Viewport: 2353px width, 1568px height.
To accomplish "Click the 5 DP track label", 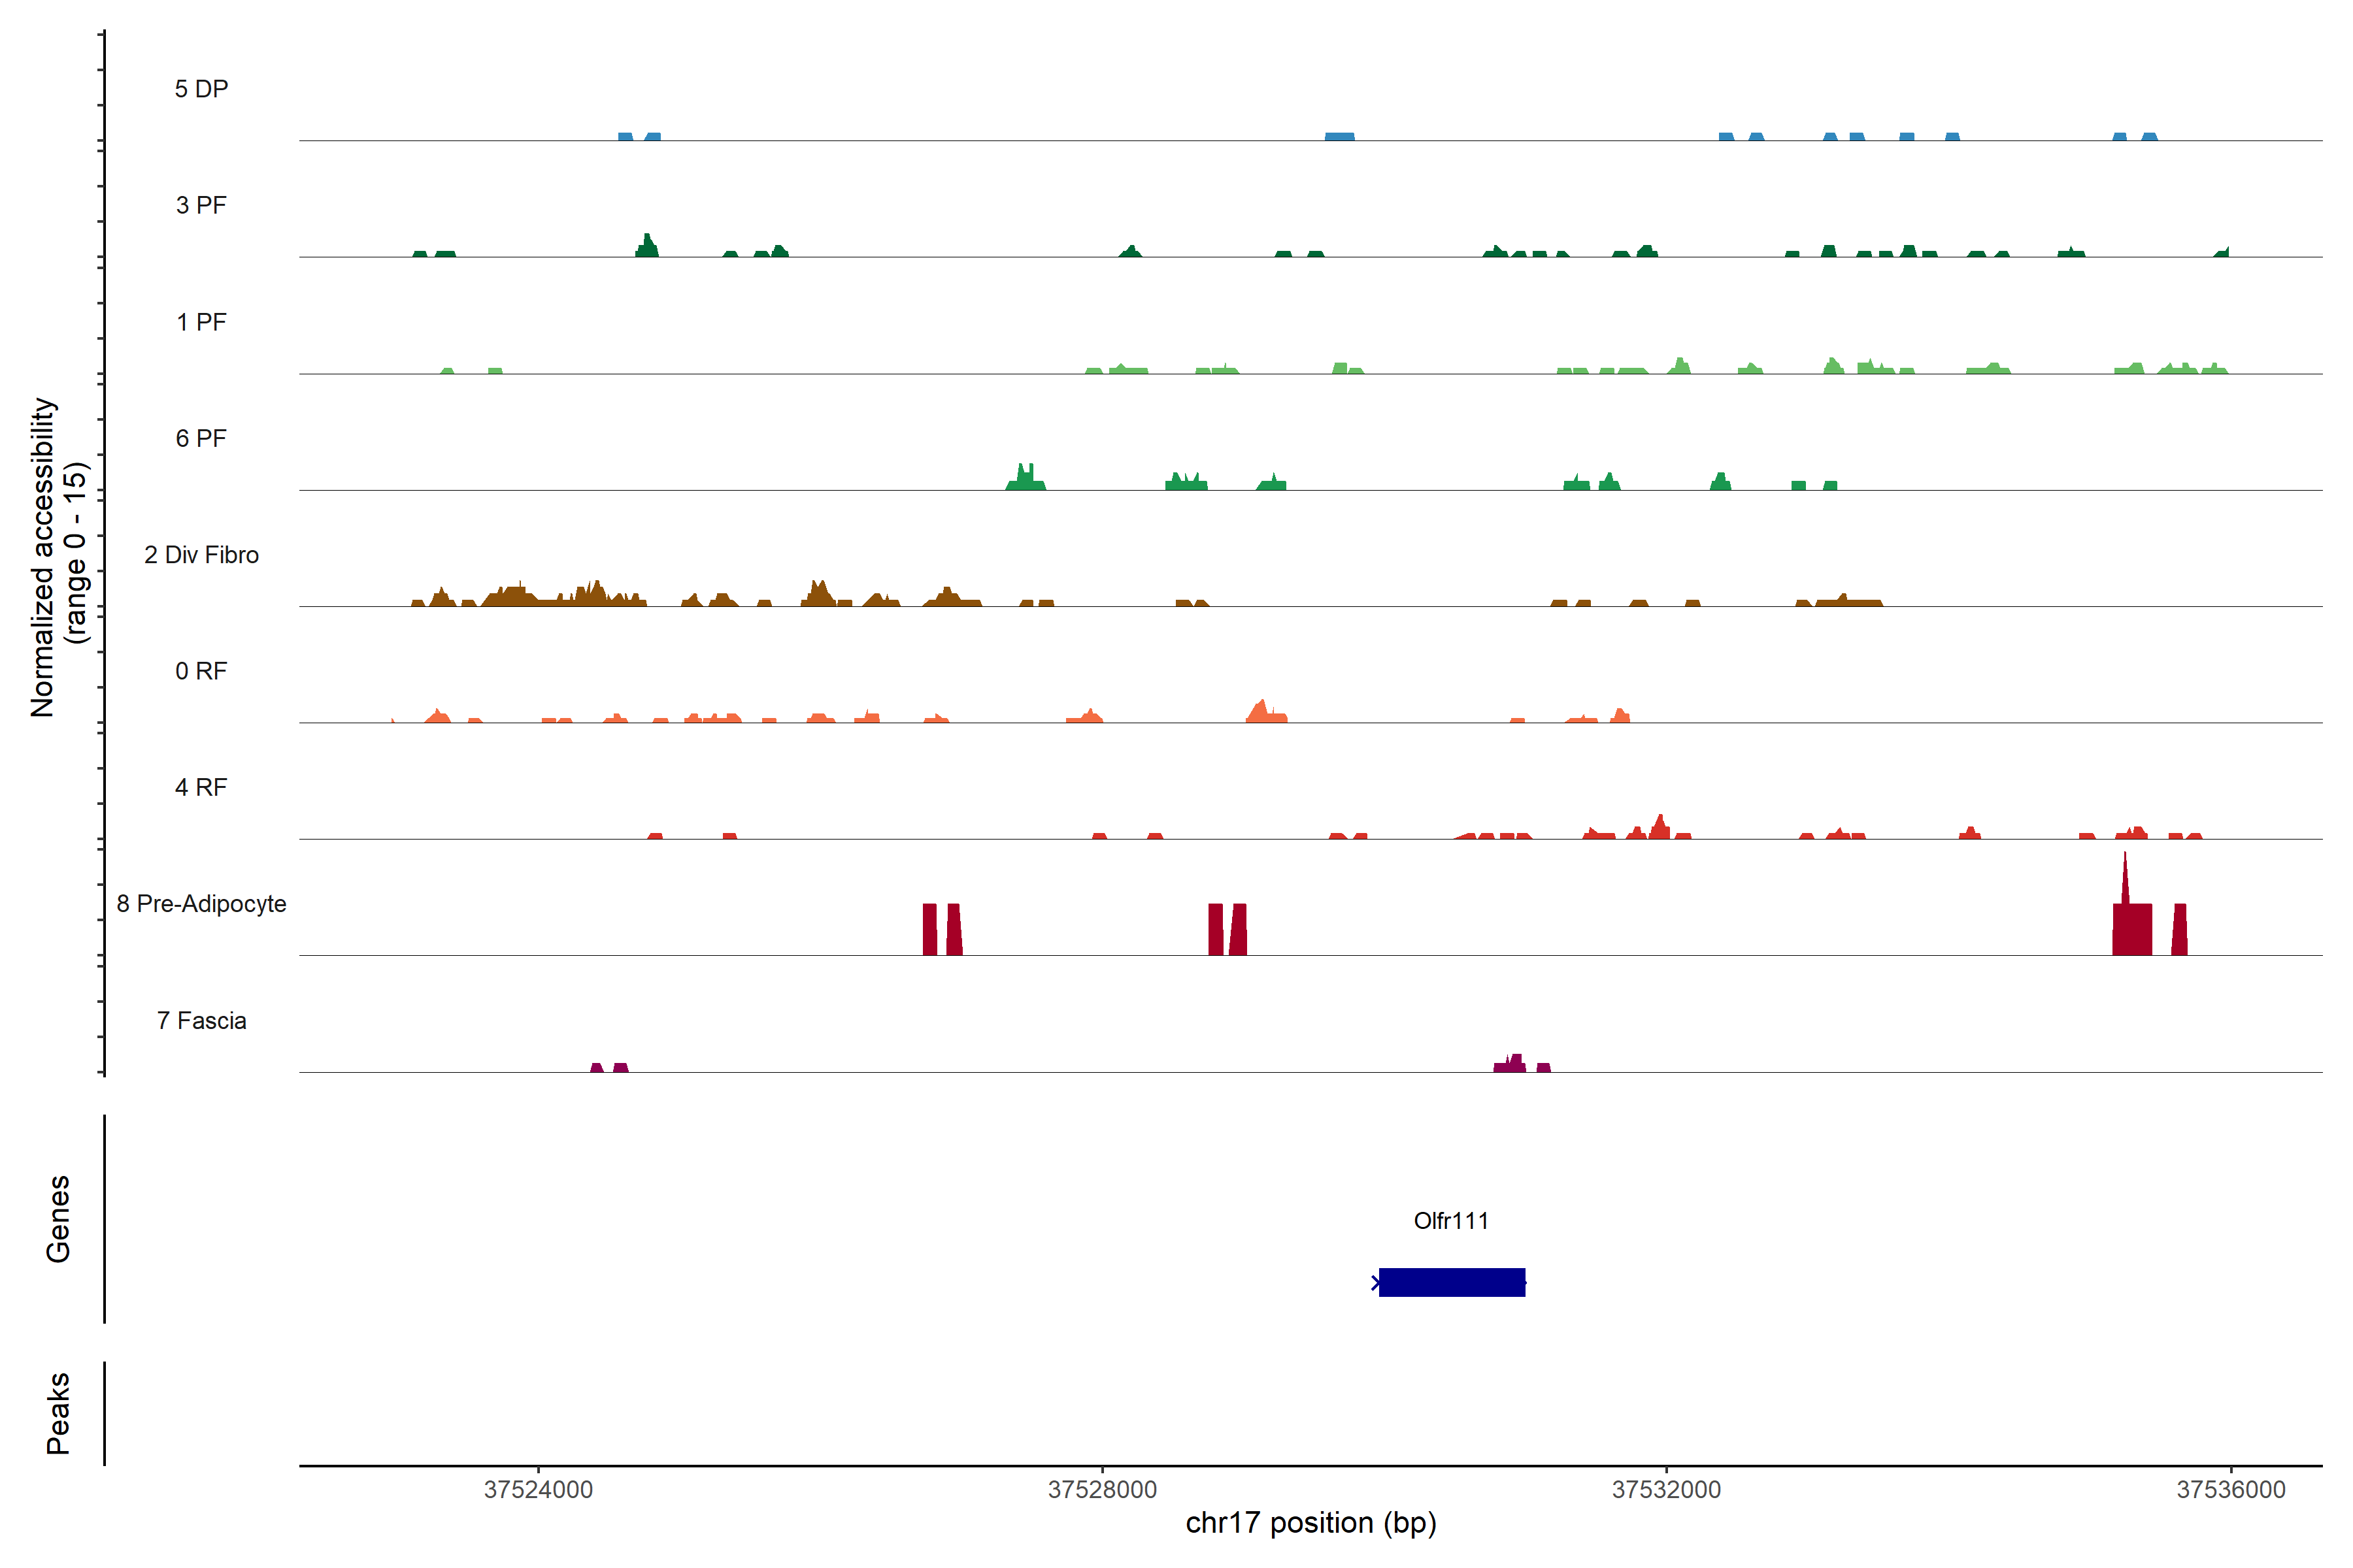I will coord(201,89).
